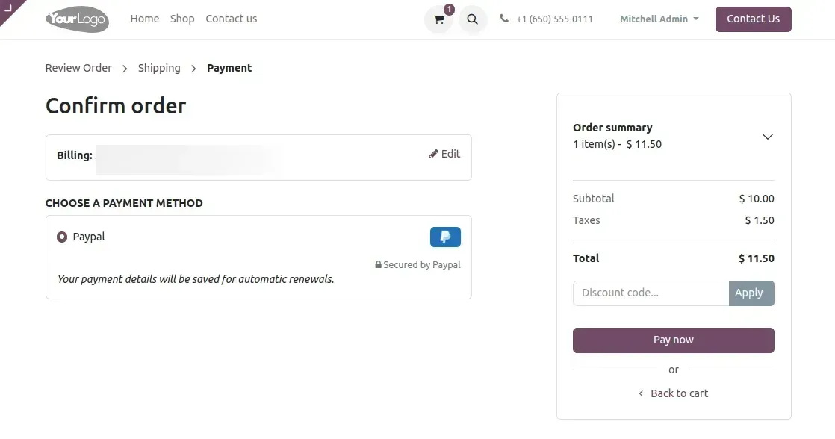Click the purple Contact Us button
Viewport: 835px width, 439px height.
[x=753, y=19]
